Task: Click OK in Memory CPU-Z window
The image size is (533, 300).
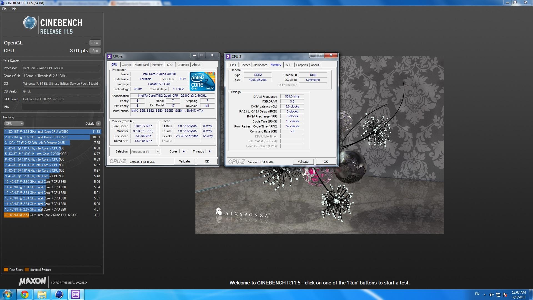Action: point(326,162)
